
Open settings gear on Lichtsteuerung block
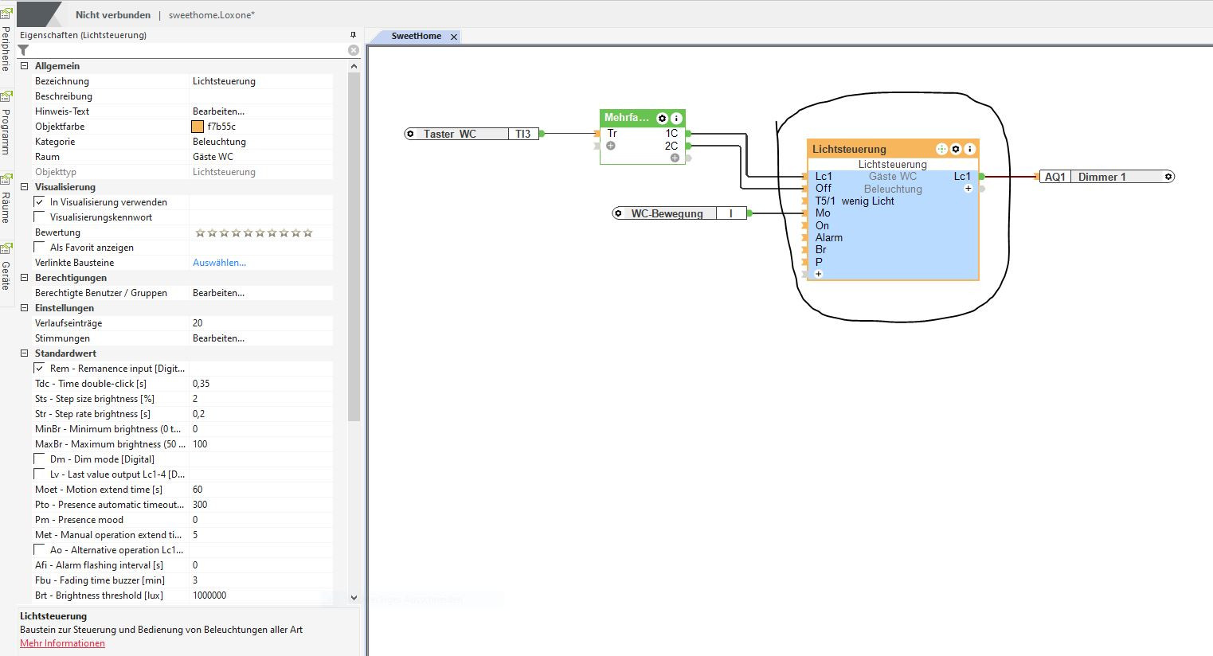(x=956, y=149)
